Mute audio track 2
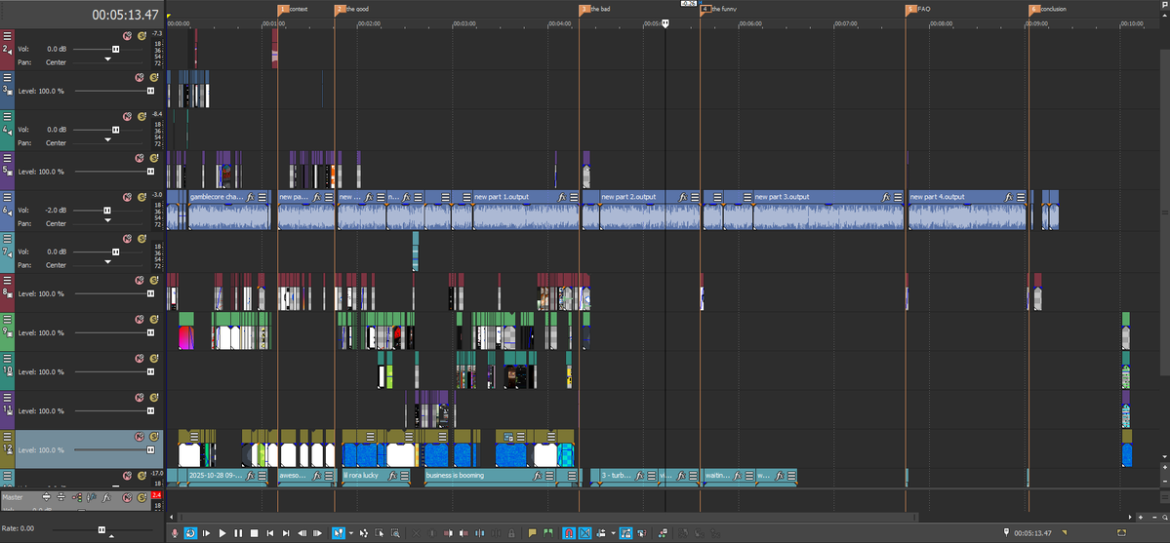Screen dimensions: 1170x543 [x=128, y=36]
